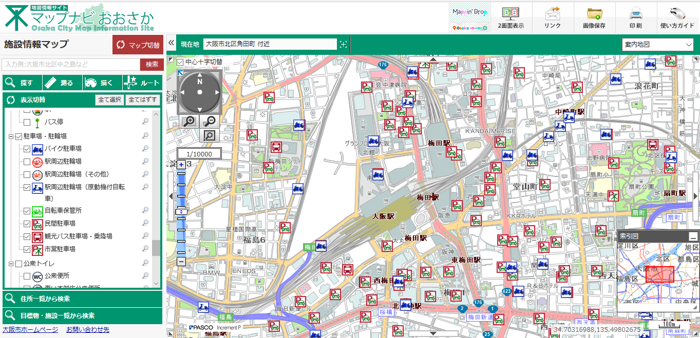700x338 pixels.
Task: Open the 案内地図 map type dropdown
Action: coord(658,45)
